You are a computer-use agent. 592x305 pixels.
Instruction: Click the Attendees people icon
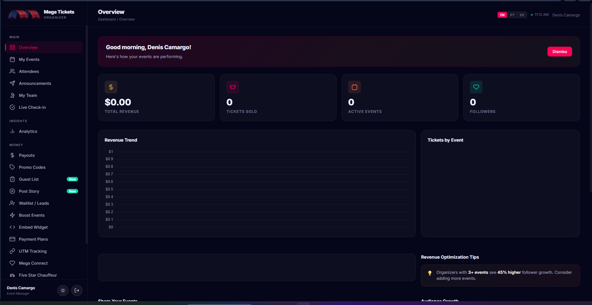12,71
